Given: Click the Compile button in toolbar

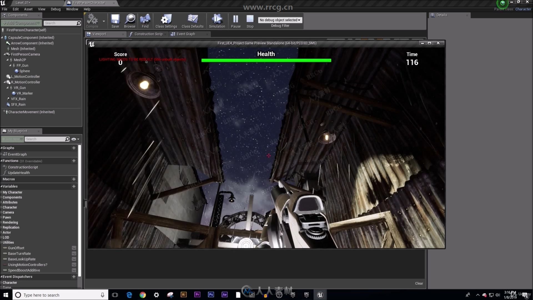Looking at the screenshot, I should (92, 20).
